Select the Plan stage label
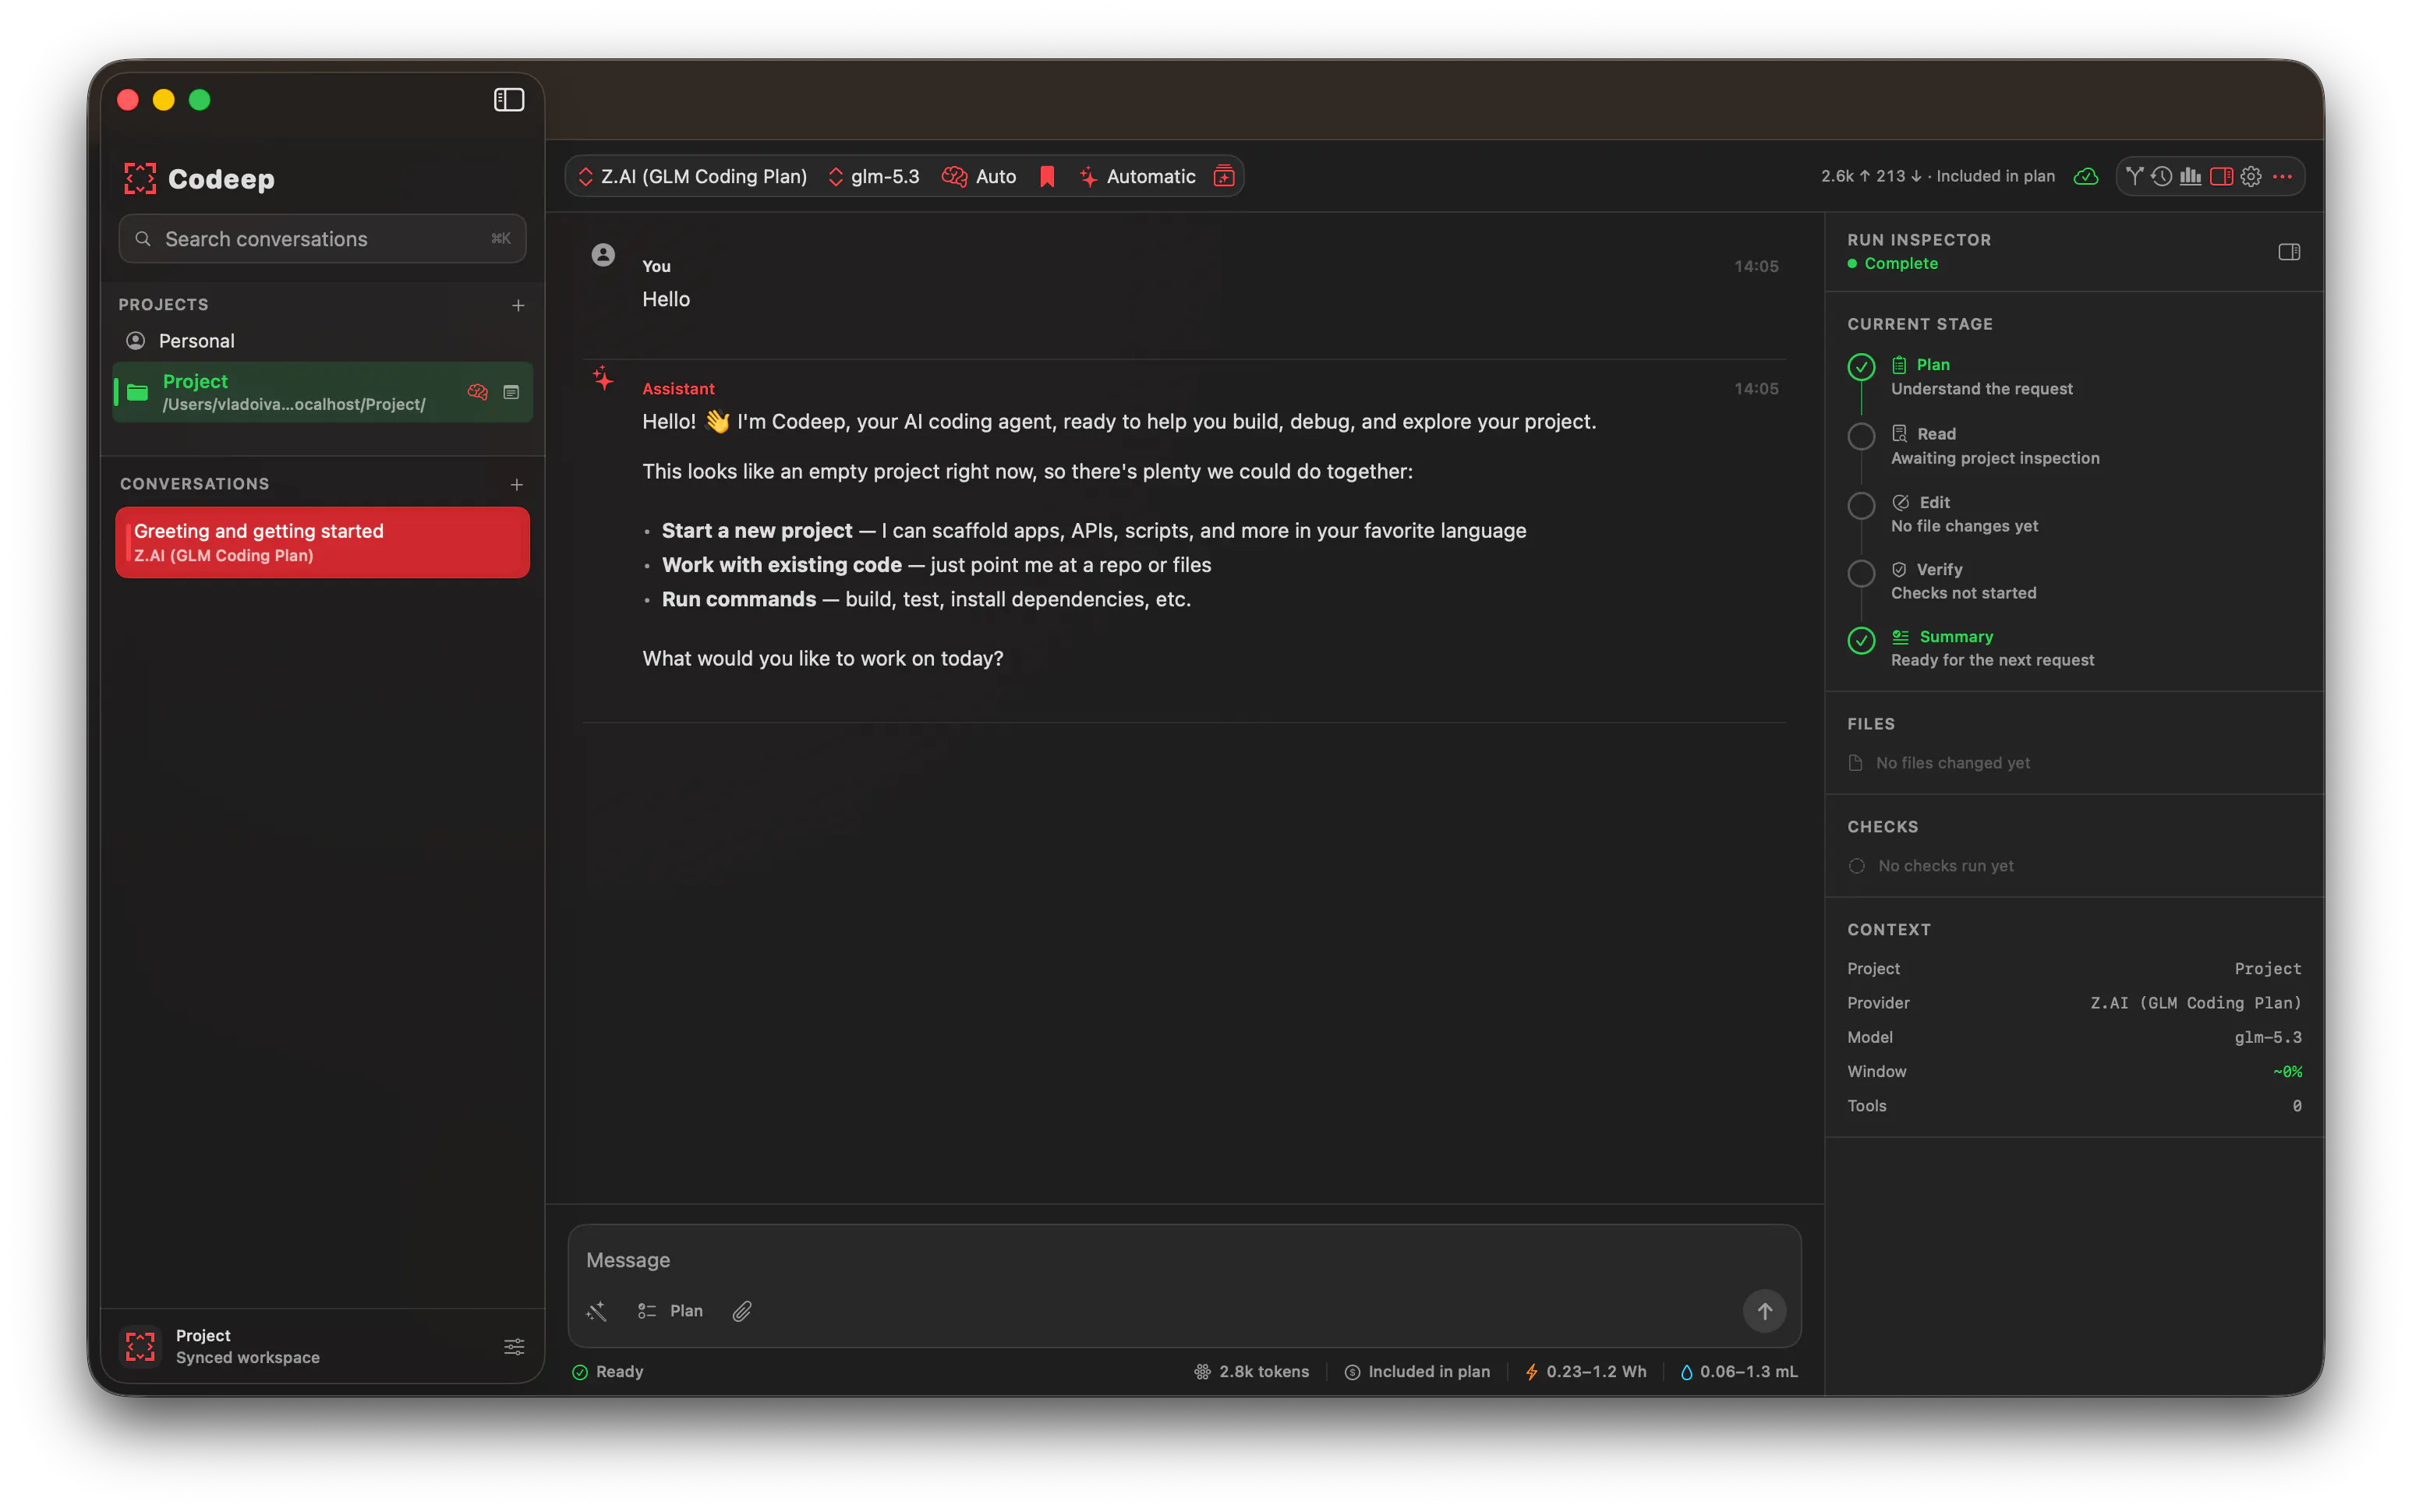 click(1933, 365)
